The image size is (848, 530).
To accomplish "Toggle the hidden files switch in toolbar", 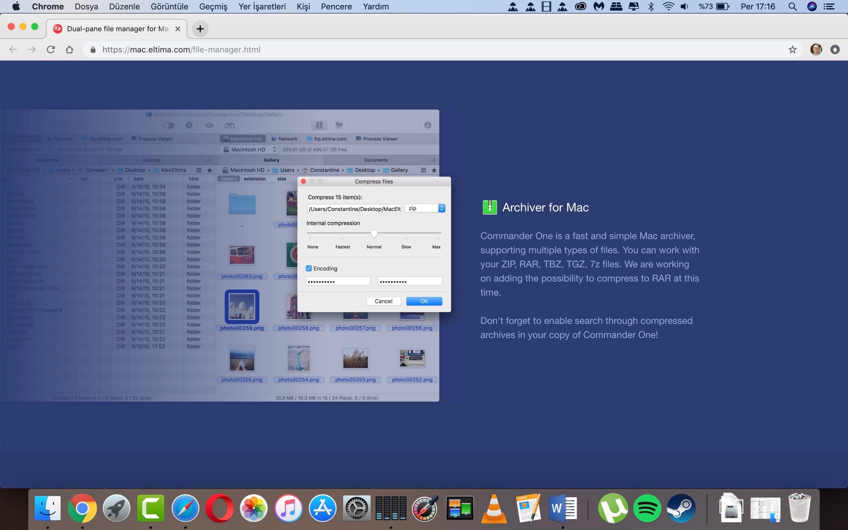I will (x=169, y=126).
